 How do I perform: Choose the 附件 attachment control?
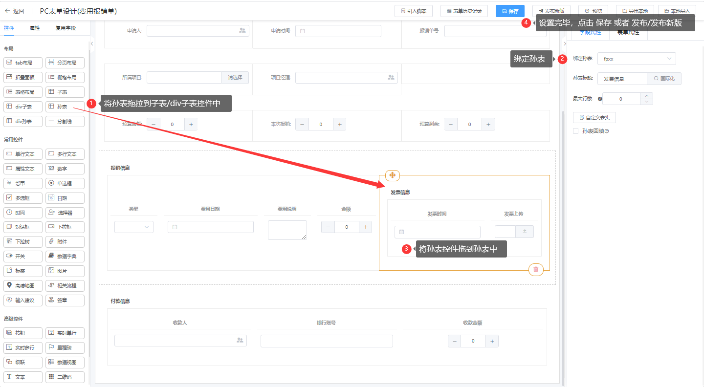[65, 241]
